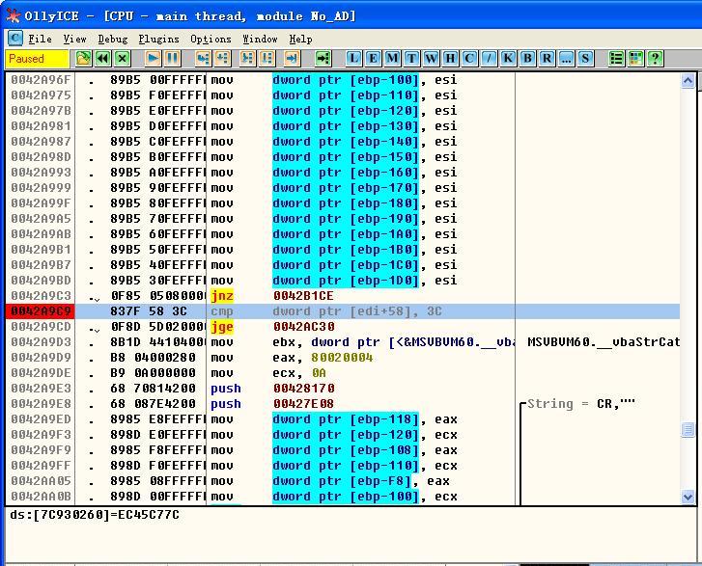
Task: Click dword ptr [ebp-1D0] operand
Action: click(346, 281)
